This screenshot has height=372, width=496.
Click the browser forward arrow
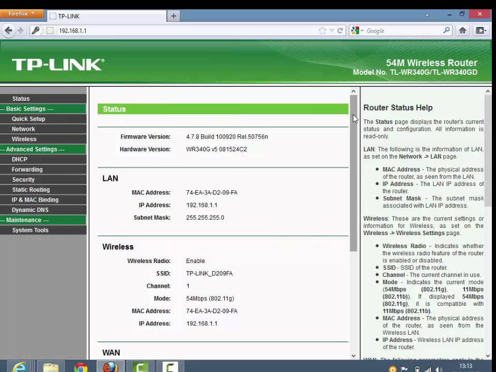pos(21,30)
